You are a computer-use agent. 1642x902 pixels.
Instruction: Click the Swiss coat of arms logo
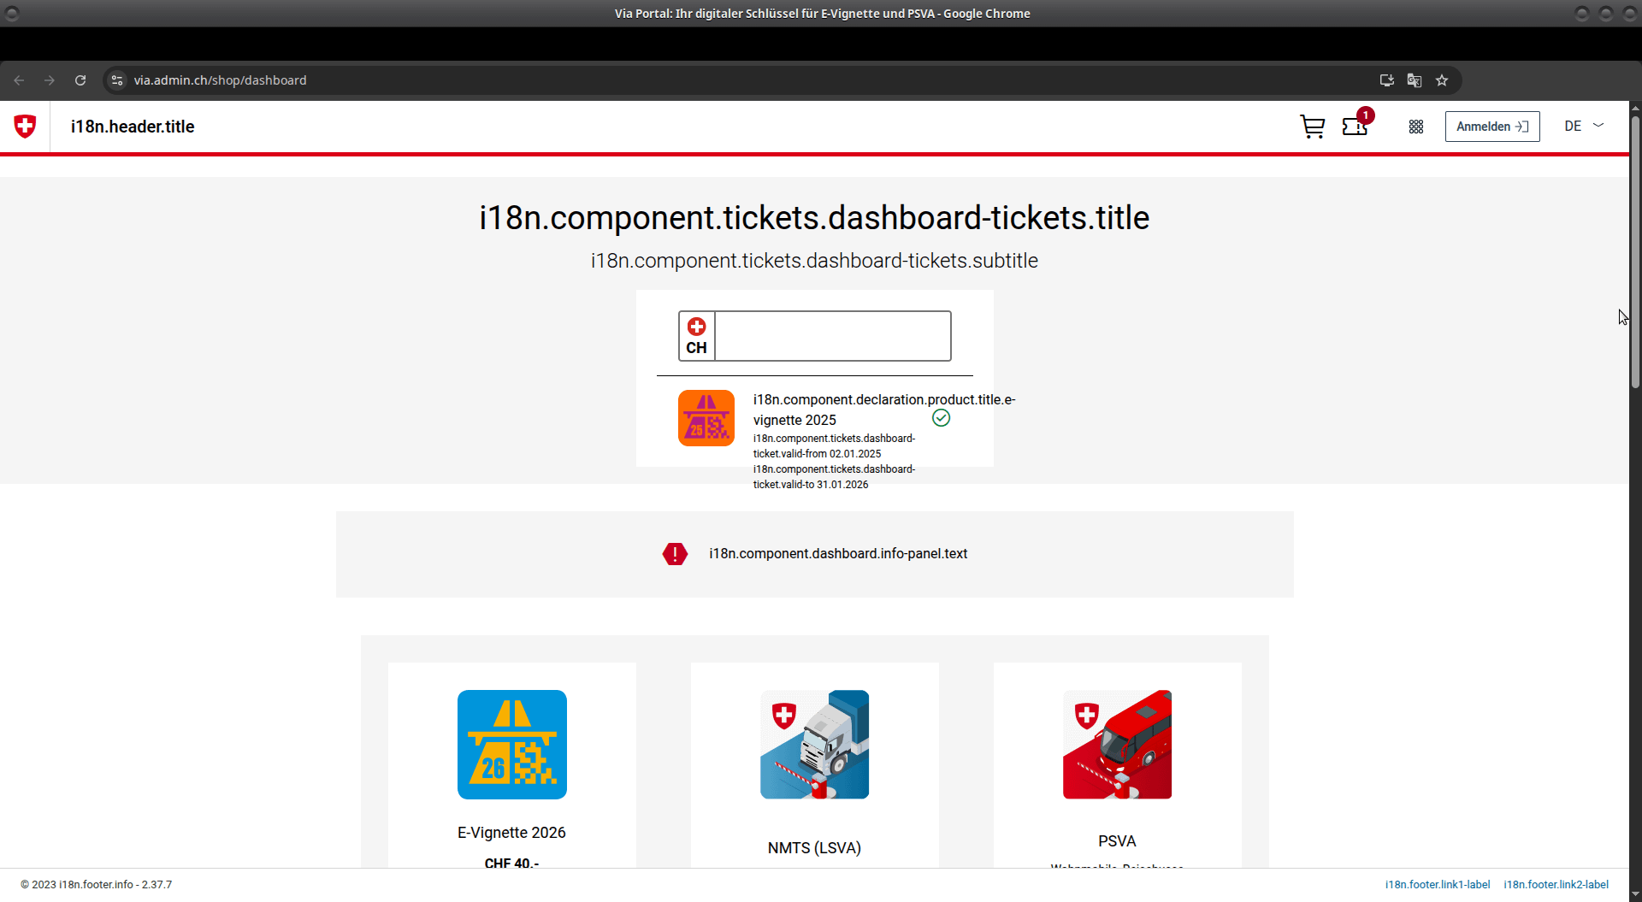(x=25, y=127)
